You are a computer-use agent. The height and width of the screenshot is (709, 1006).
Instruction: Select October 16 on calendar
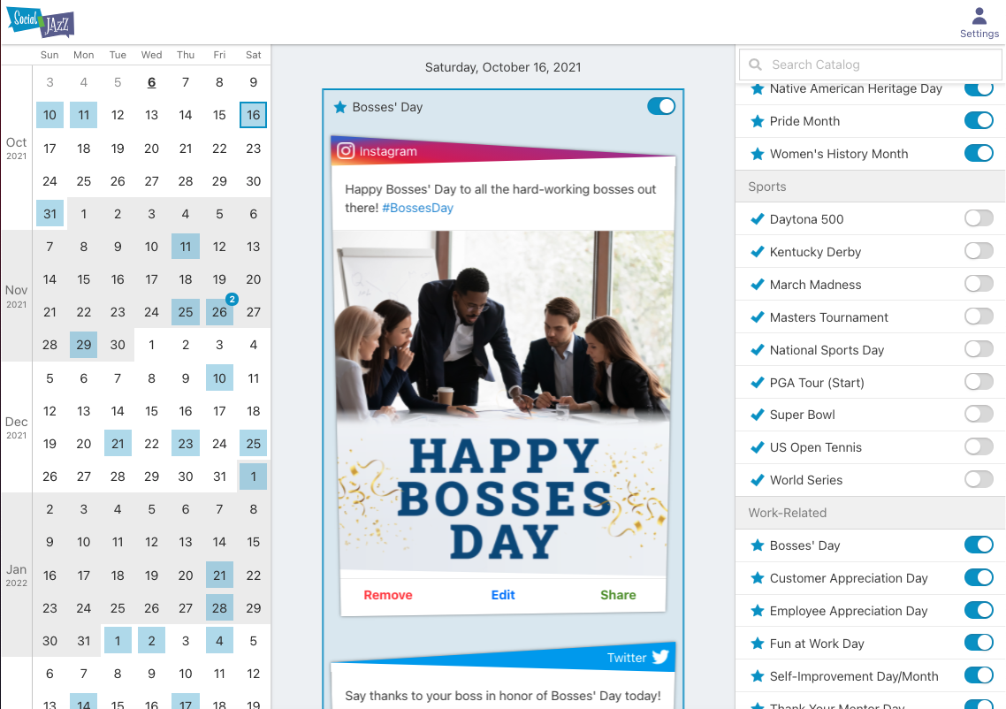254,115
